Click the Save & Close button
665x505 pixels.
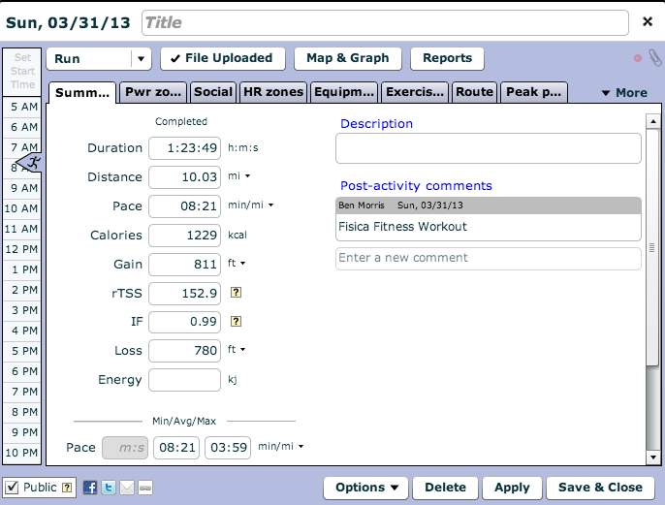coord(600,488)
